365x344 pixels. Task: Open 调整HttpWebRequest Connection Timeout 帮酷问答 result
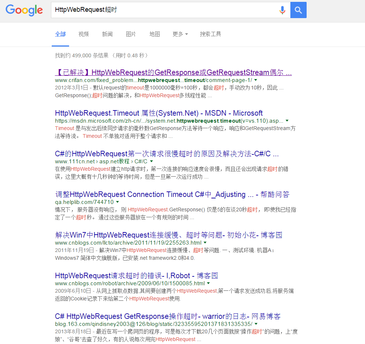point(172,194)
